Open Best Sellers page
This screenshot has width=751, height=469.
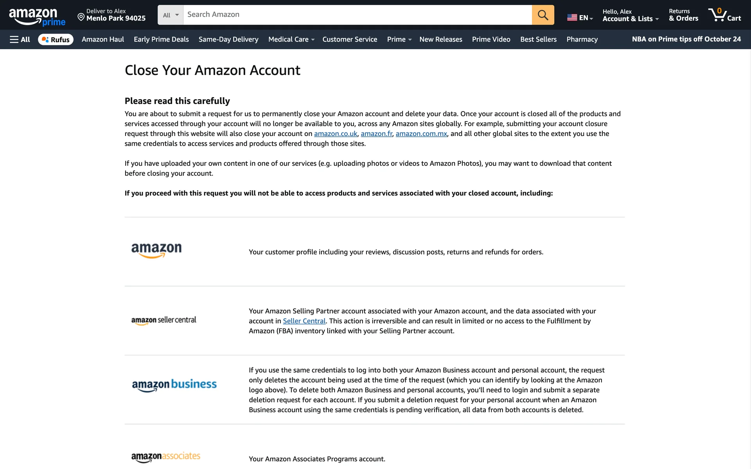click(538, 39)
